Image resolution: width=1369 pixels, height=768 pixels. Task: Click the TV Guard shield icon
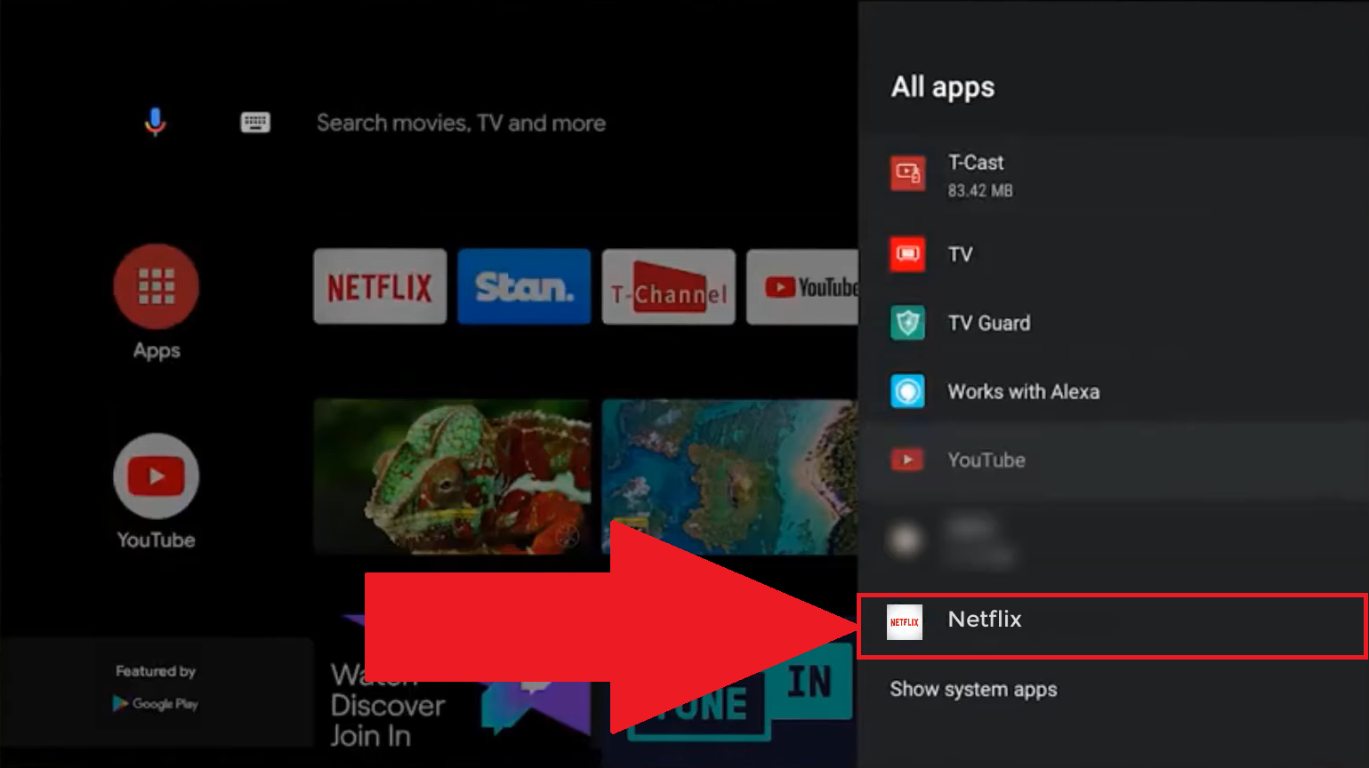click(907, 323)
